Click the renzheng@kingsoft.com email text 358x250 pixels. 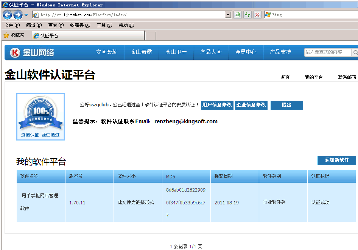click(186, 121)
